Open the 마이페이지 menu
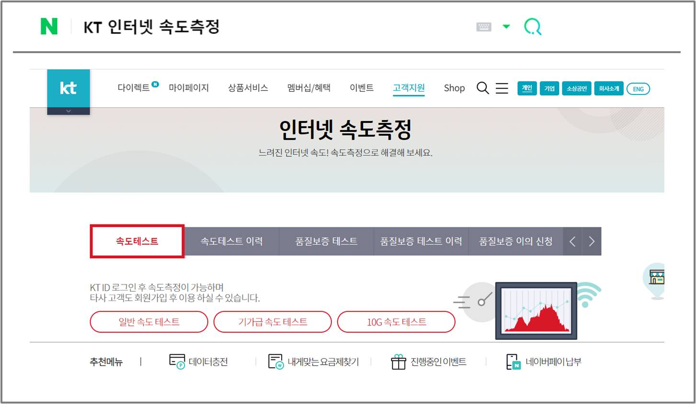Screen dimensions: 696x404 [189, 88]
